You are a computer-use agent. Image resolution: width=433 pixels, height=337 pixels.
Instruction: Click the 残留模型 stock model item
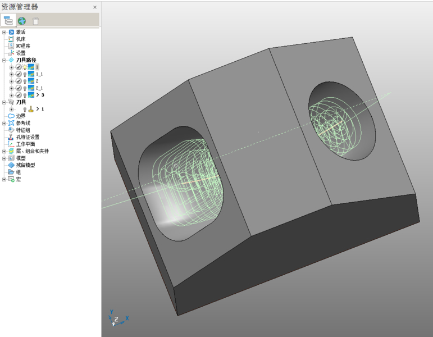(x=25, y=165)
